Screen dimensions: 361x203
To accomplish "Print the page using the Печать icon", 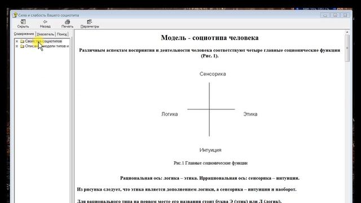I will (67, 22).
